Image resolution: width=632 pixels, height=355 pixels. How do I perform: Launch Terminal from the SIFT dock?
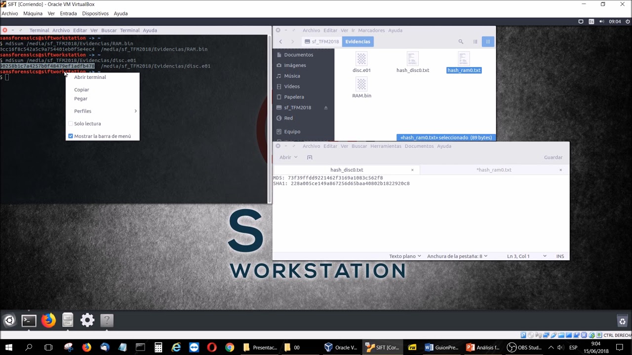(29, 320)
